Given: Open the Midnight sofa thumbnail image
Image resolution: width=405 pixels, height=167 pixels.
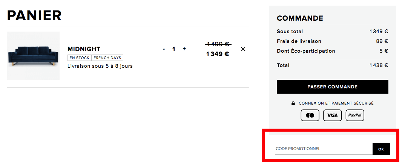Looking at the screenshot, I should click(x=33, y=56).
